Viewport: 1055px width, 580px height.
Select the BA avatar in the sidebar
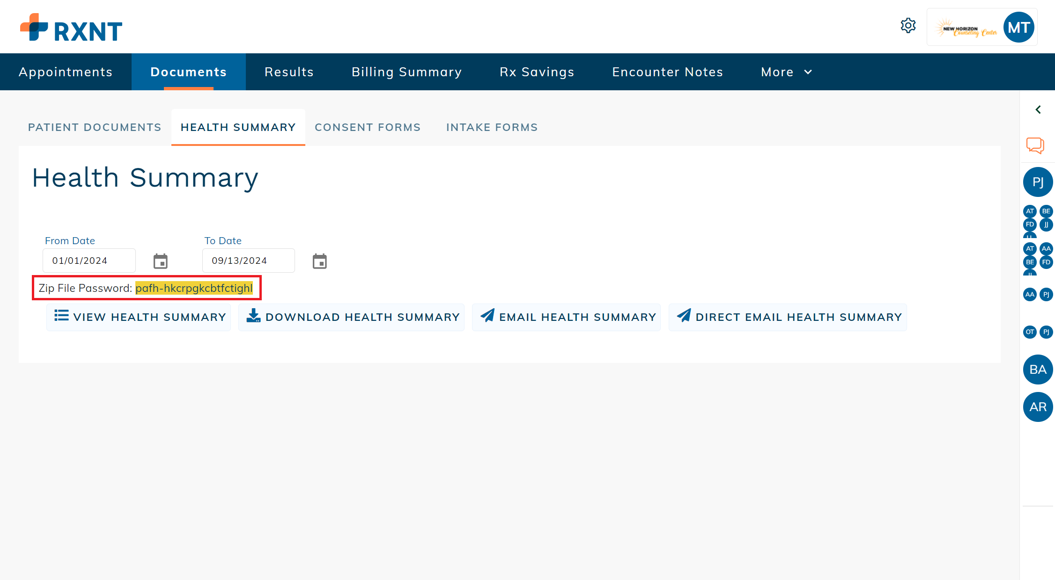tap(1038, 369)
